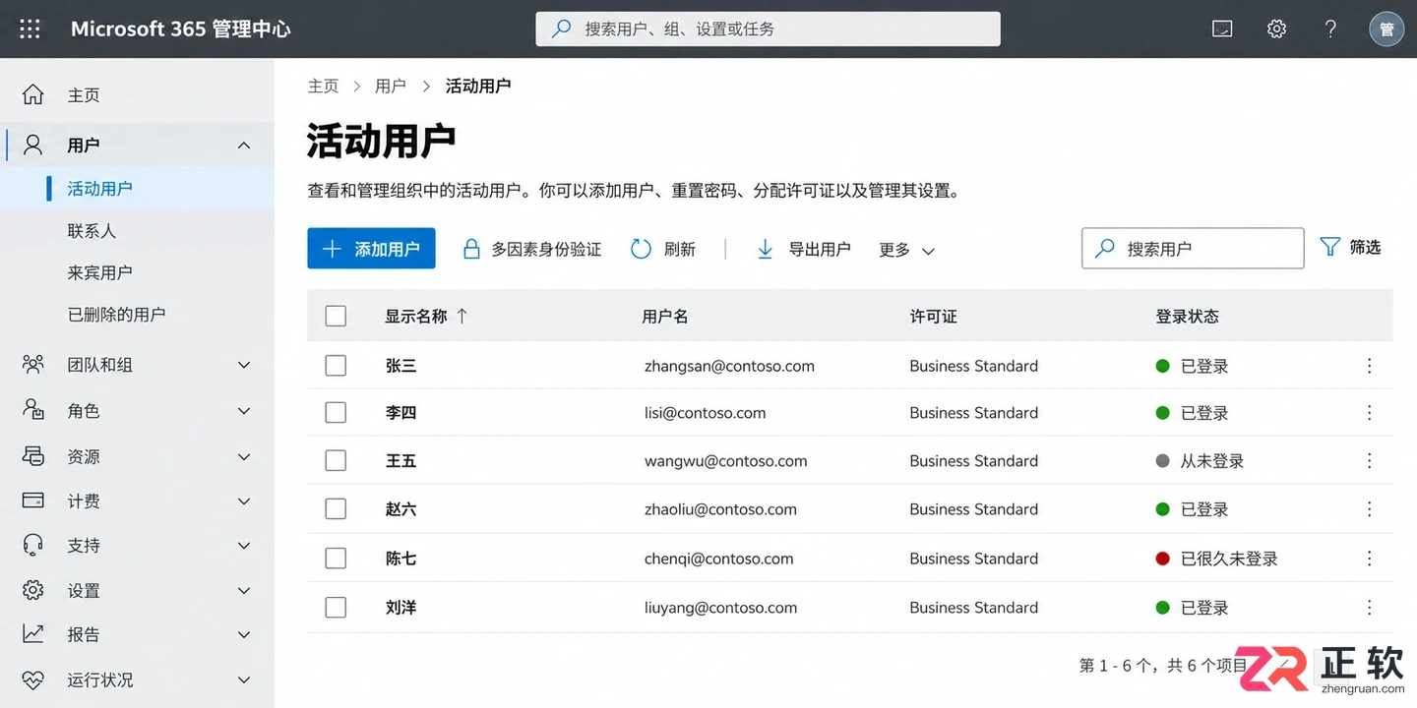
Task: Open 运行状况 in the sidebar
Action: pyautogui.click(x=100, y=679)
